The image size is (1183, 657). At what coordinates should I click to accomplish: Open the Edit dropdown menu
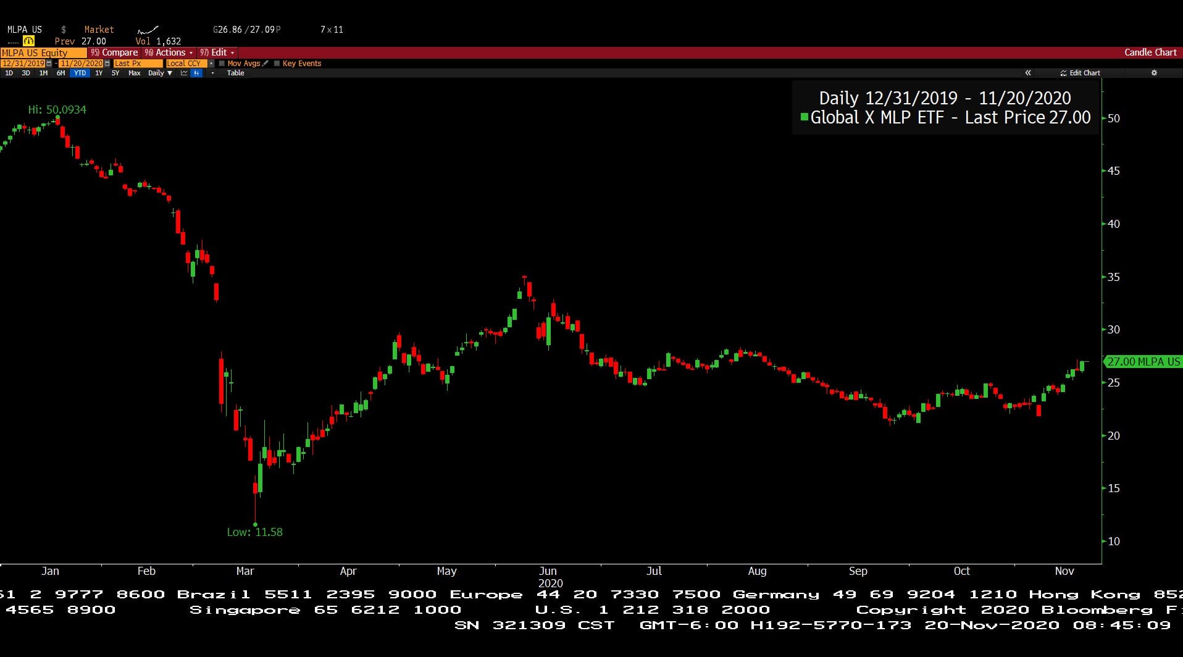point(217,52)
